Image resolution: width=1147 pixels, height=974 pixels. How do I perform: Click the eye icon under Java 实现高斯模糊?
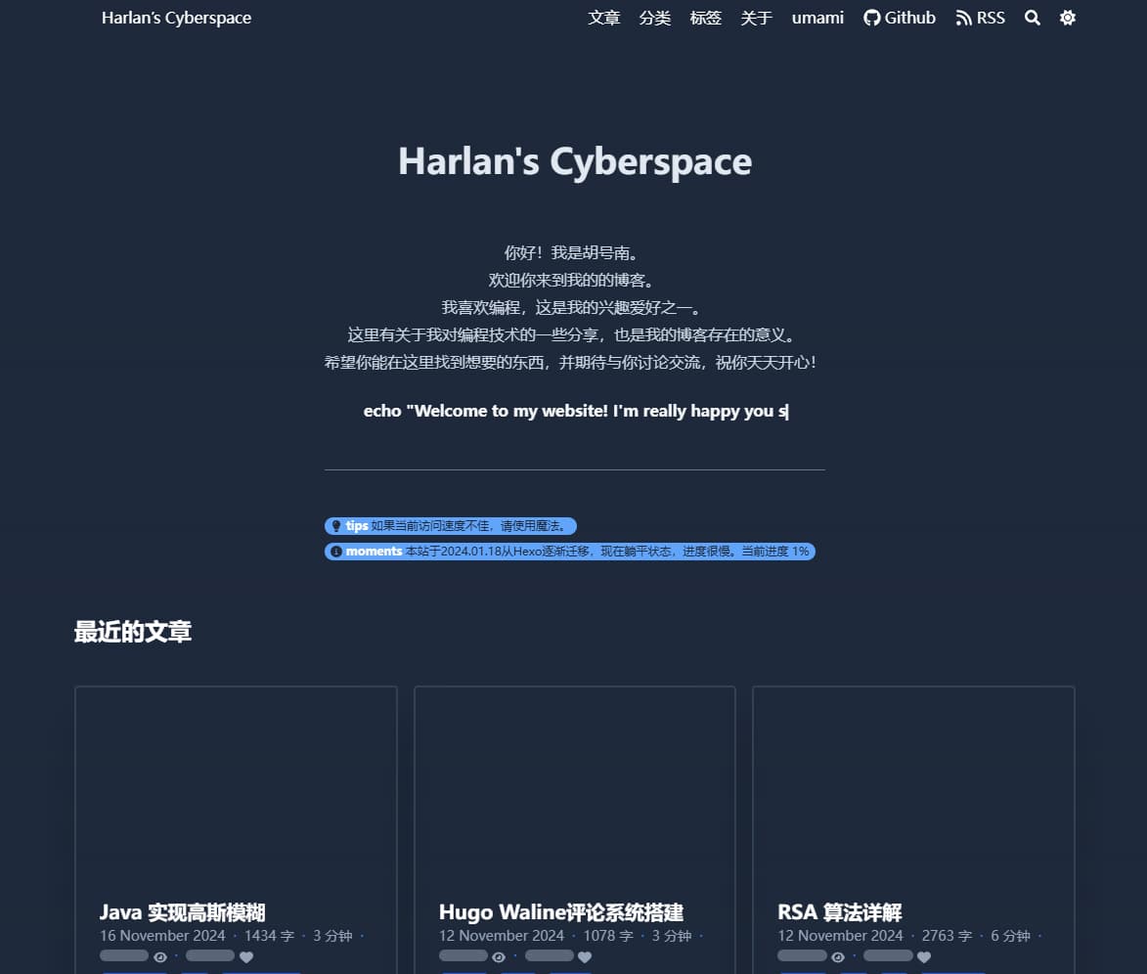tap(159, 956)
